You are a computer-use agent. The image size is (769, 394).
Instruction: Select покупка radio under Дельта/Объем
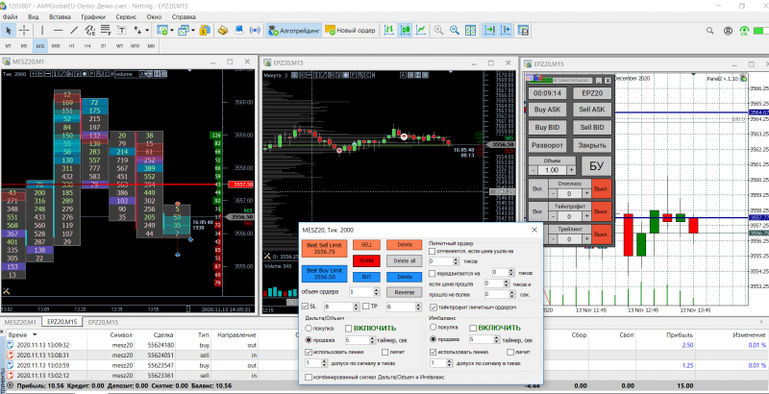click(309, 328)
